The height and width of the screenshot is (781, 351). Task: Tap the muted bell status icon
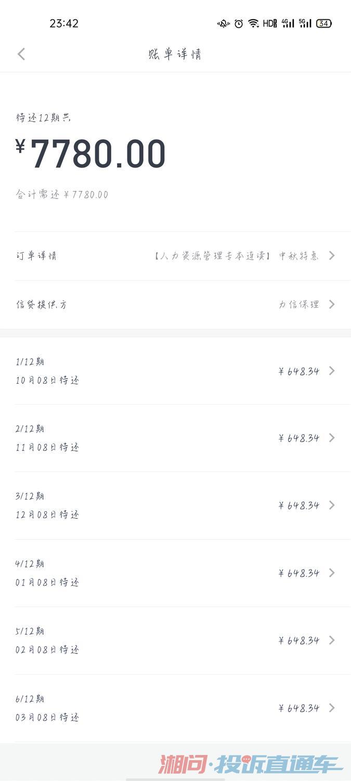pos(224,23)
